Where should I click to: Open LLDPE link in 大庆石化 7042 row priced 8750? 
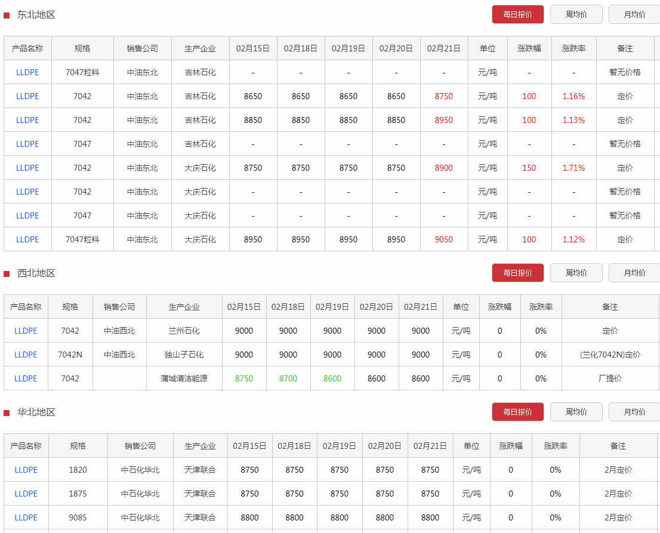[x=27, y=168]
